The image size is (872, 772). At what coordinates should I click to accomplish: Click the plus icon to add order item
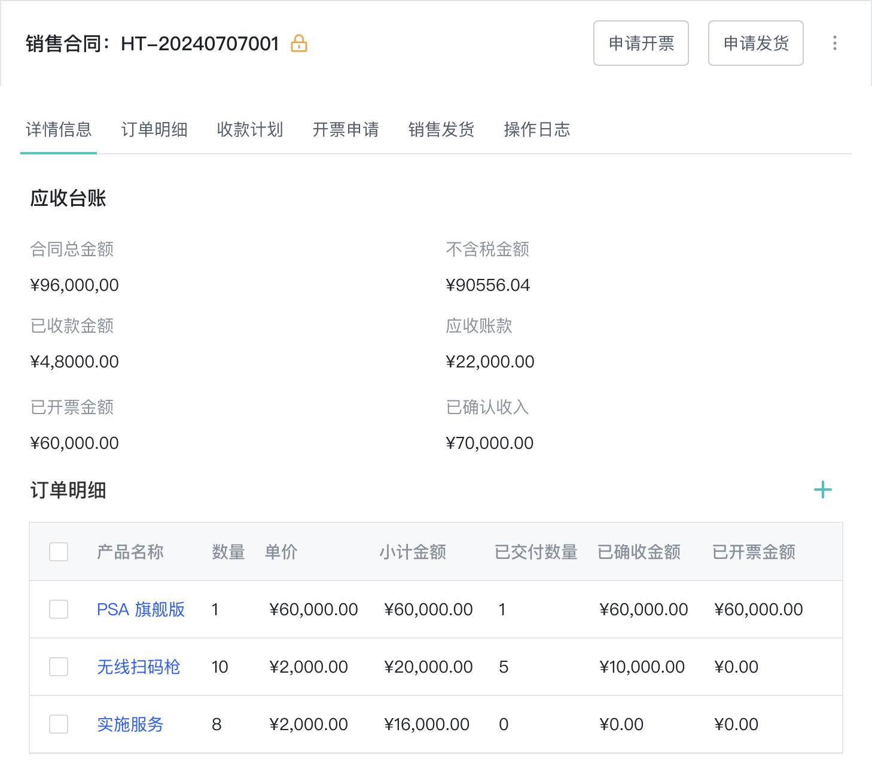tap(822, 490)
